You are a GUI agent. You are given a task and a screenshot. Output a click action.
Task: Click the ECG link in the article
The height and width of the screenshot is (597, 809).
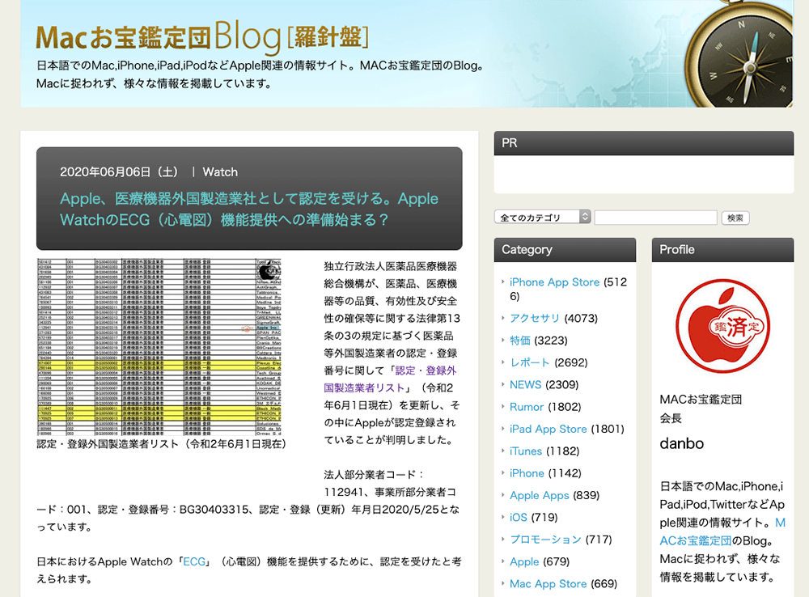point(195,561)
